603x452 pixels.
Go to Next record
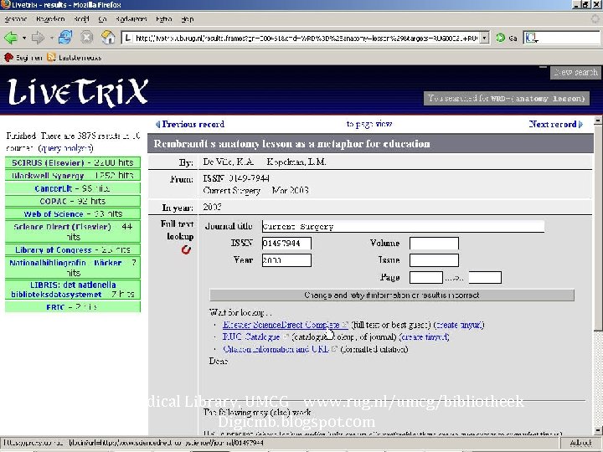tap(556, 124)
